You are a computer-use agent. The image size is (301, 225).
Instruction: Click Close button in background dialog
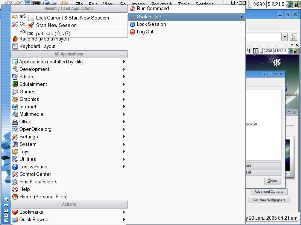pos(272,181)
